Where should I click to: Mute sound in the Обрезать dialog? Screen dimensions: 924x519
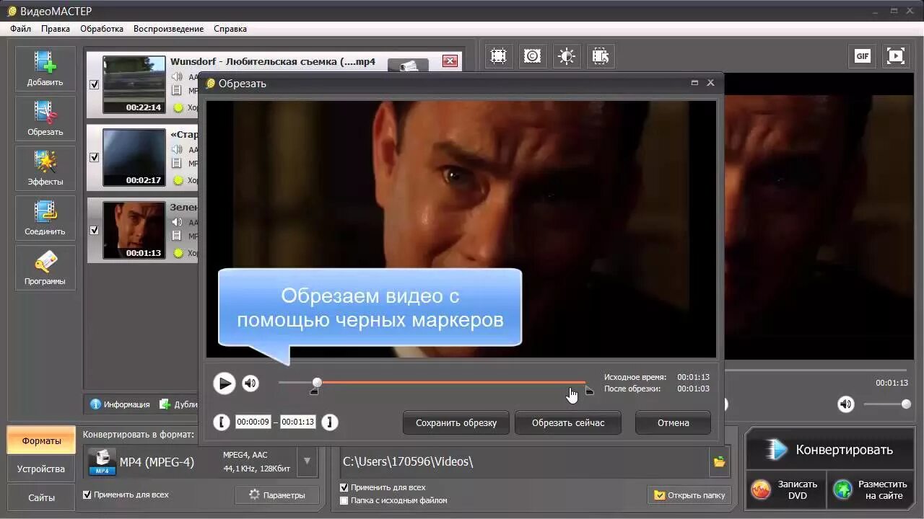click(x=250, y=383)
